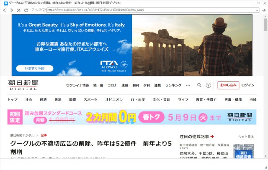The width and height of the screenshot is (268, 170).
Task: Minimize the browser window
Action: coord(253,3)
